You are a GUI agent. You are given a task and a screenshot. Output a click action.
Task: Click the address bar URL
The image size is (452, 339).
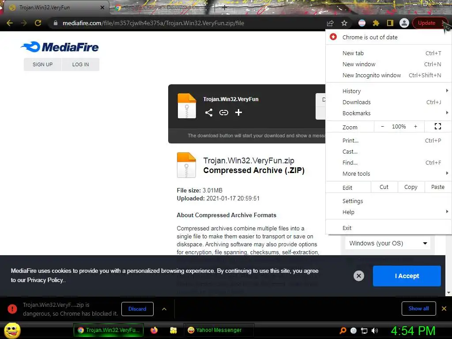(153, 23)
